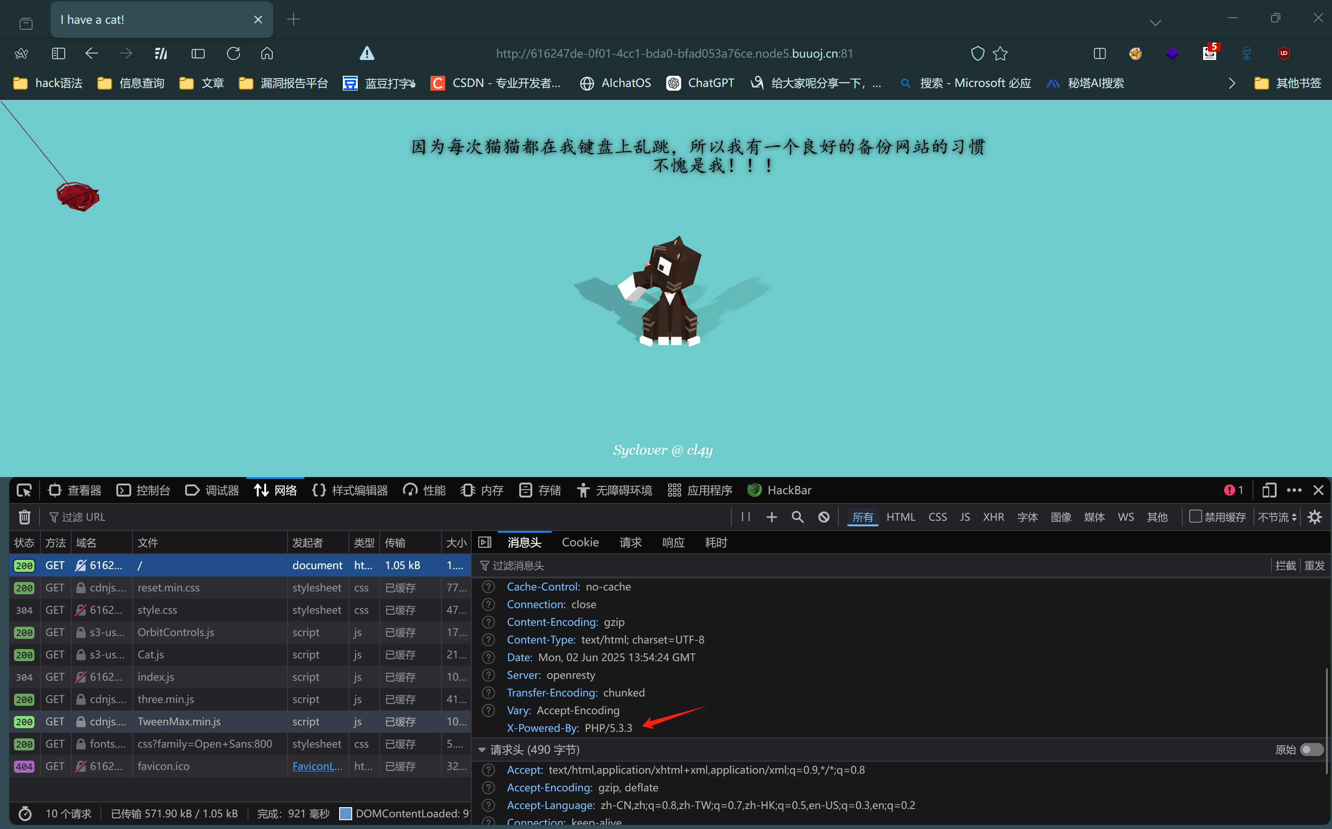The width and height of the screenshot is (1332, 829).
Task: Collapse the 请求头 (490 字节) section
Action: [x=482, y=749]
